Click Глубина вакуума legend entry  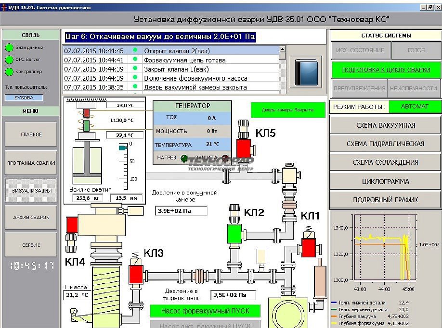(370, 316)
